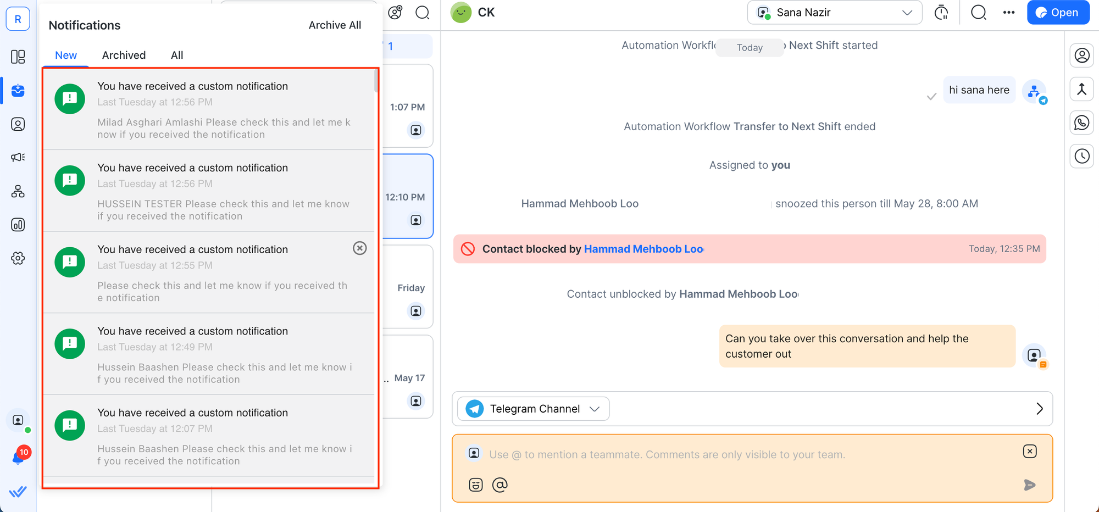
Task: Close the comment composer box
Action: click(x=1030, y=452)
